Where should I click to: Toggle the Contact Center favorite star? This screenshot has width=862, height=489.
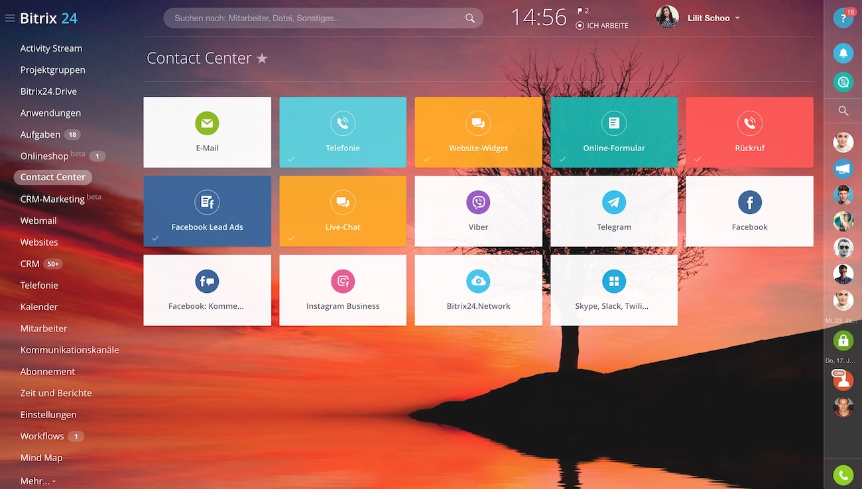coord(262,59)
